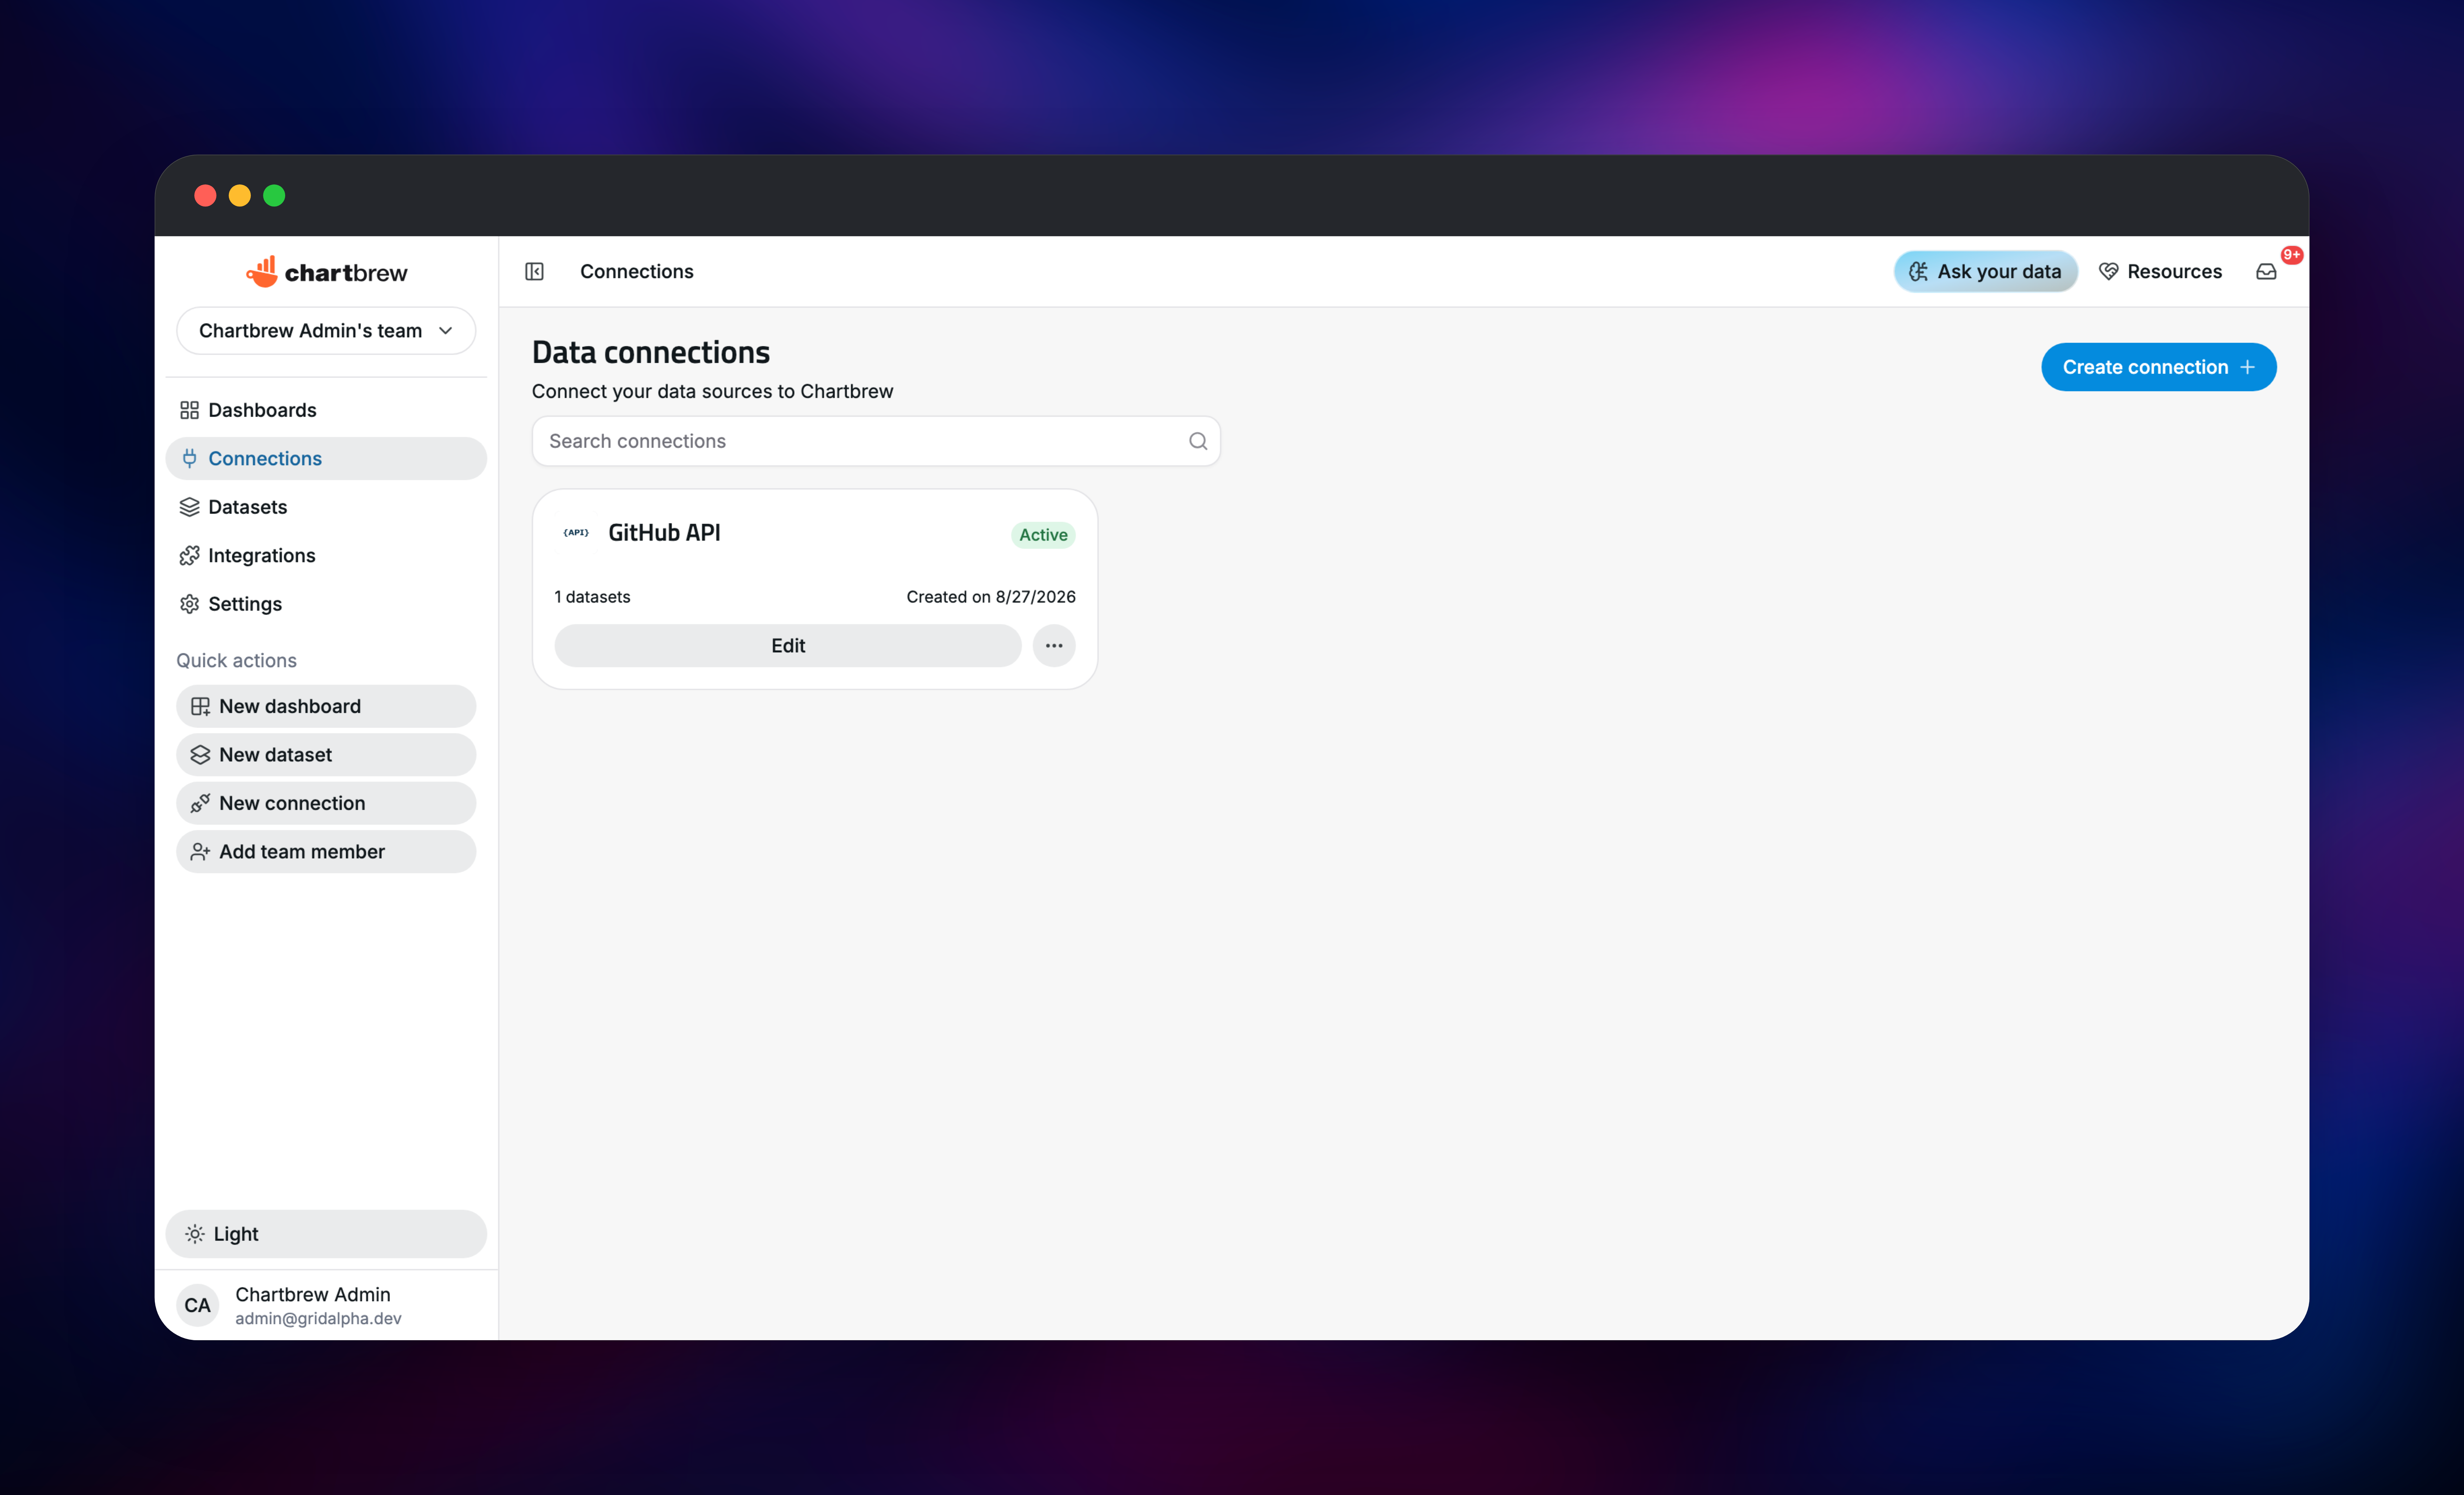Click the CA user avatar

click(x=198, y=1305)
